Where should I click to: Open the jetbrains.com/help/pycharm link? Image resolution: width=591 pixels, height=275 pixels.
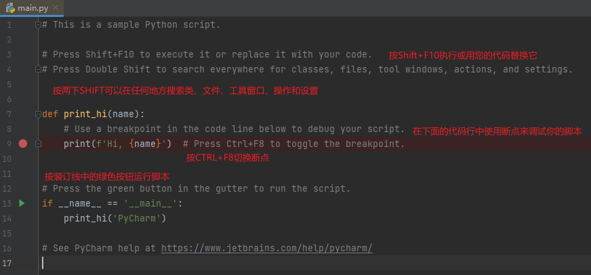267,249
